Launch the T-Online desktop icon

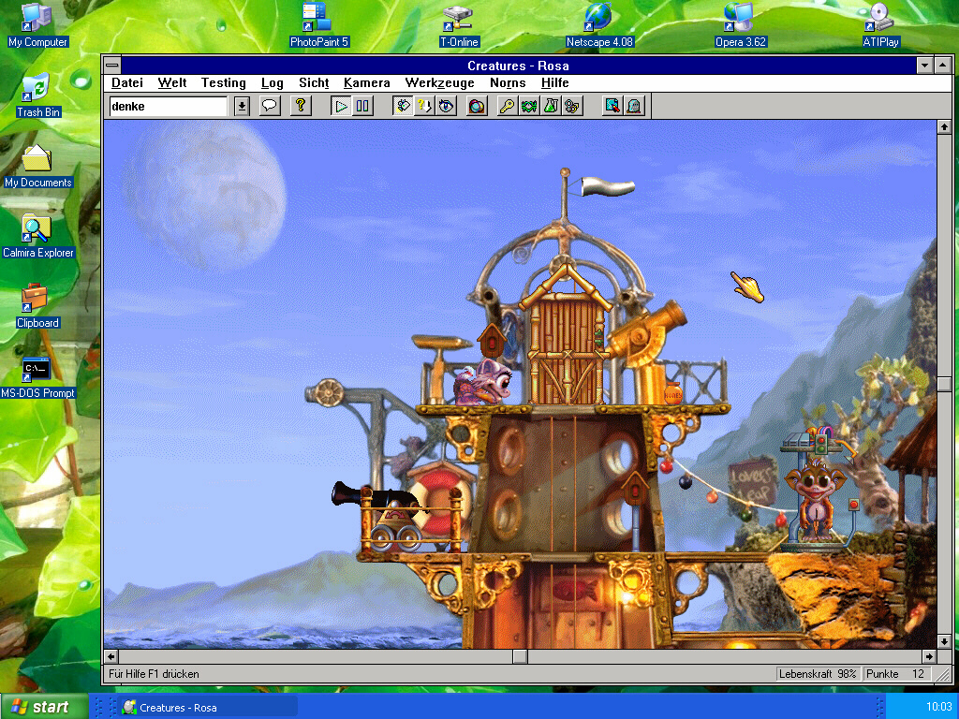[459, 25]
